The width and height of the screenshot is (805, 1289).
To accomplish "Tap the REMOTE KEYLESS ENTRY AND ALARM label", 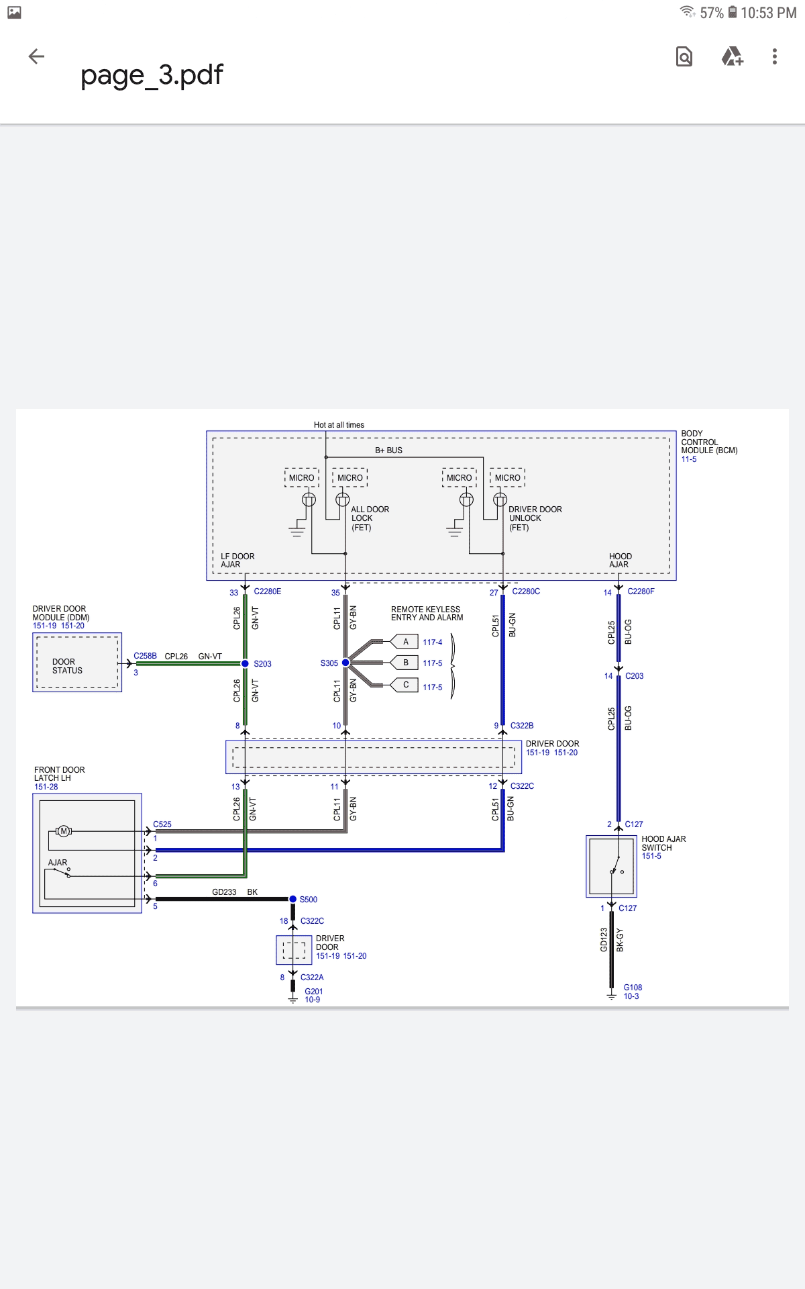I will tap(427, 614).
